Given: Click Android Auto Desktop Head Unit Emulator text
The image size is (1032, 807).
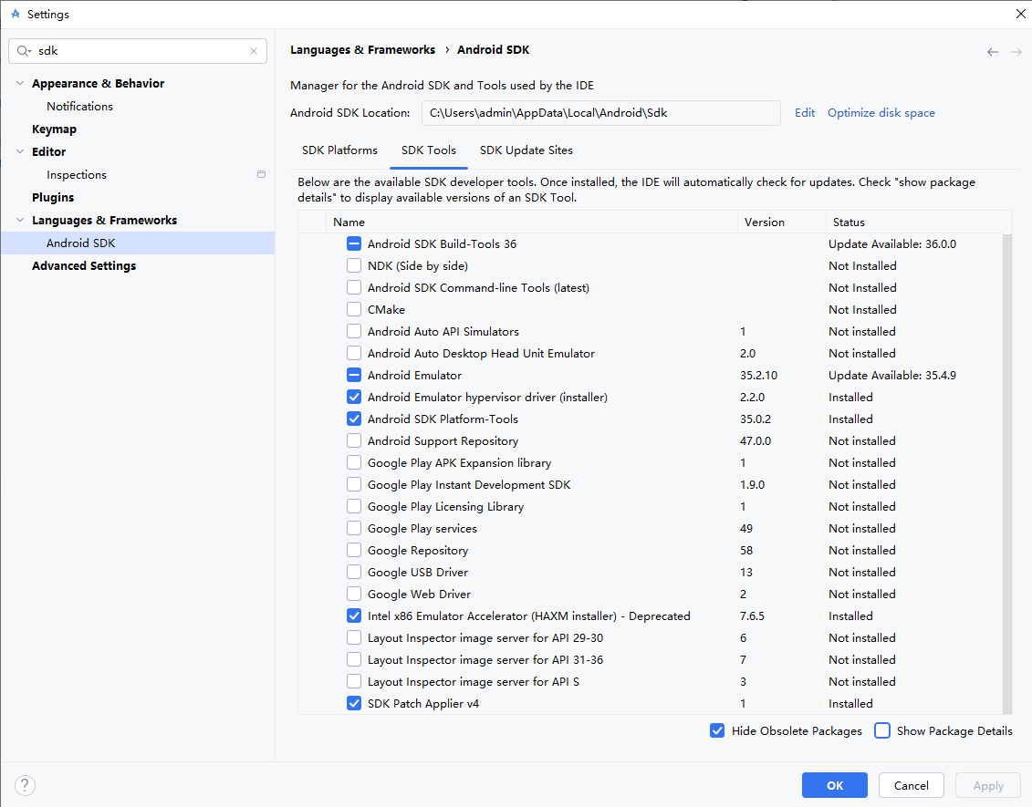Looking at the screenshot, I should (x=481, y=353).
